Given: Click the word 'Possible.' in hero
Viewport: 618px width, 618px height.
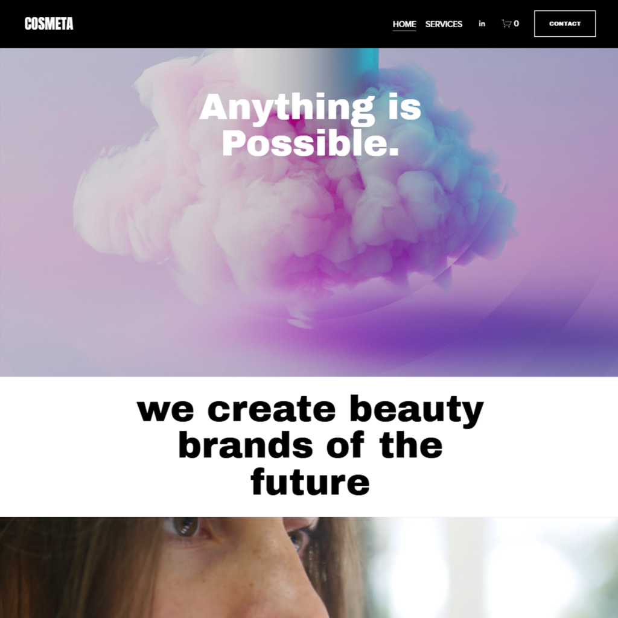Looking at the screenshot, I should pyautogui.click(x=311, y=143).
